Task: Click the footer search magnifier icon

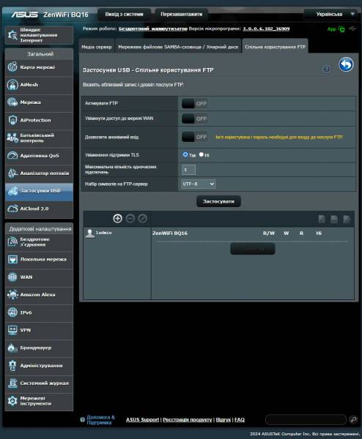Action: [354, 419]
